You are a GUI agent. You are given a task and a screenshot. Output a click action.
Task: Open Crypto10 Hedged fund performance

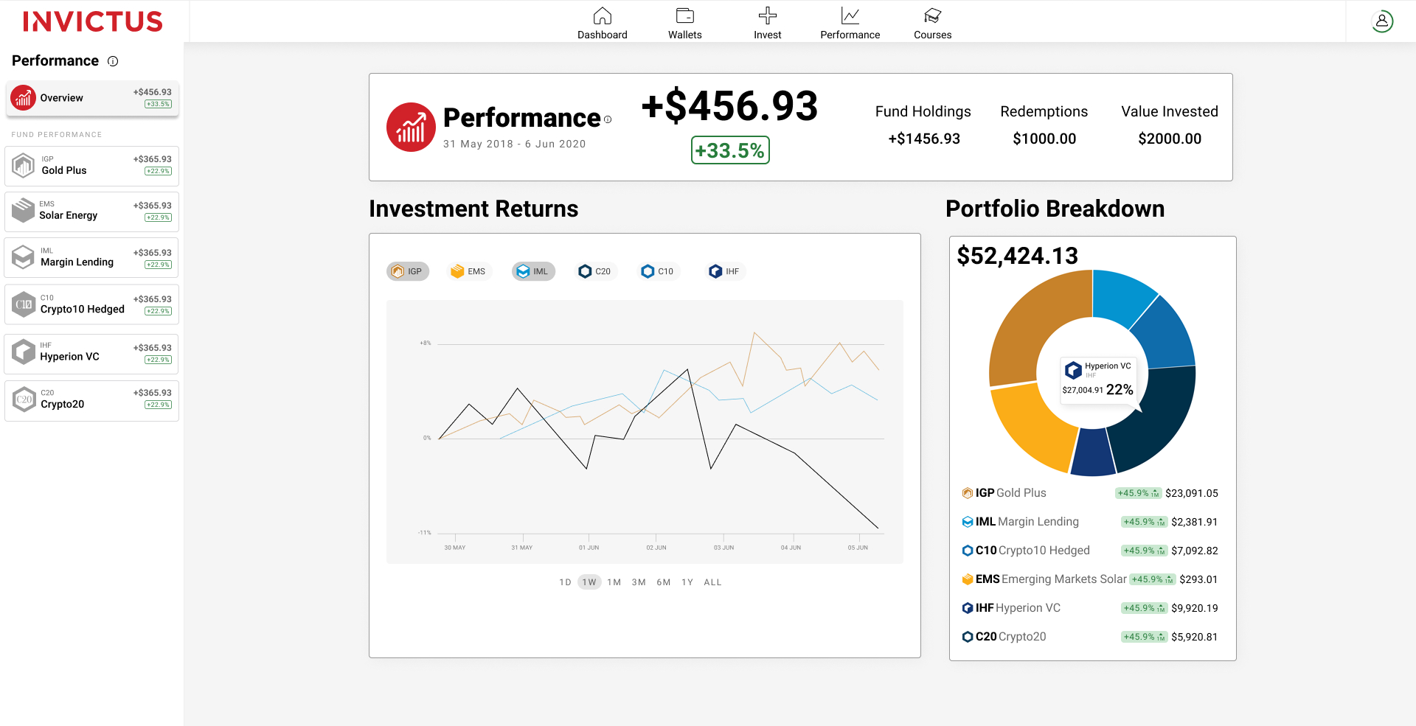pyautogui.click(x=92, y=304)
